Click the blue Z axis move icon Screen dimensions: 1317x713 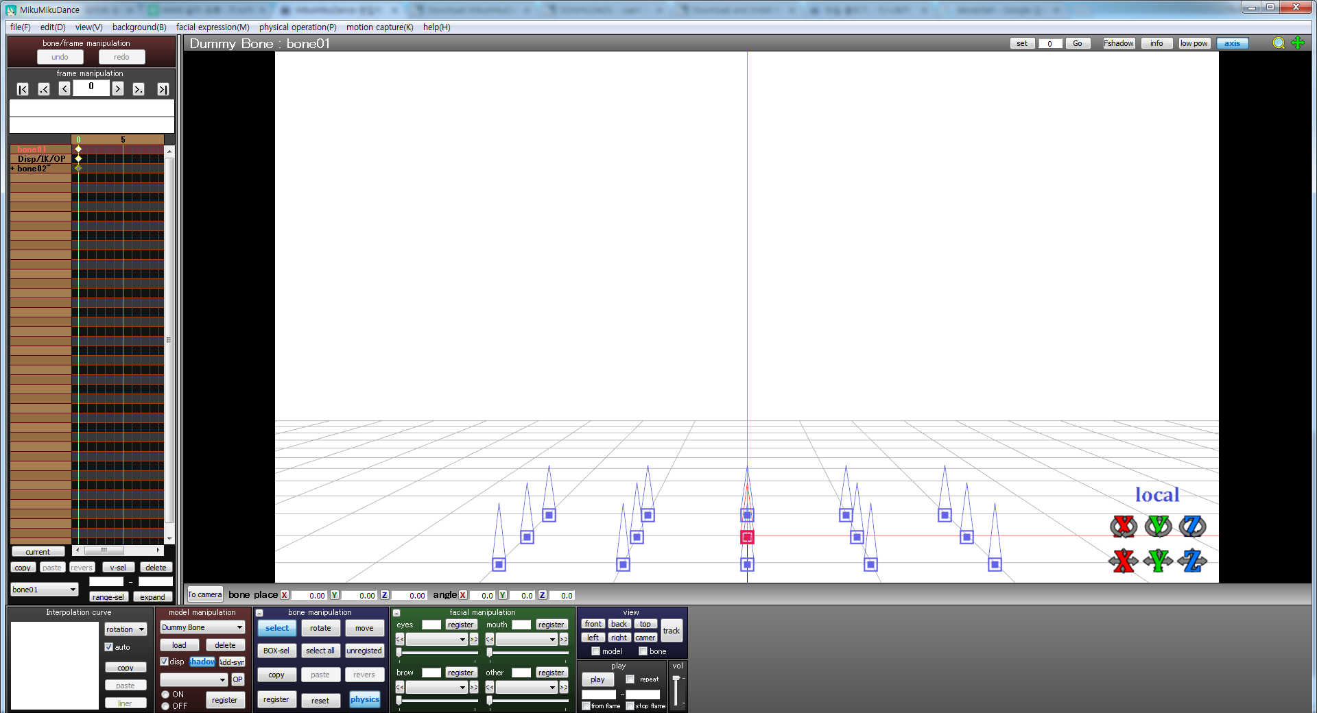[1192, 561]
